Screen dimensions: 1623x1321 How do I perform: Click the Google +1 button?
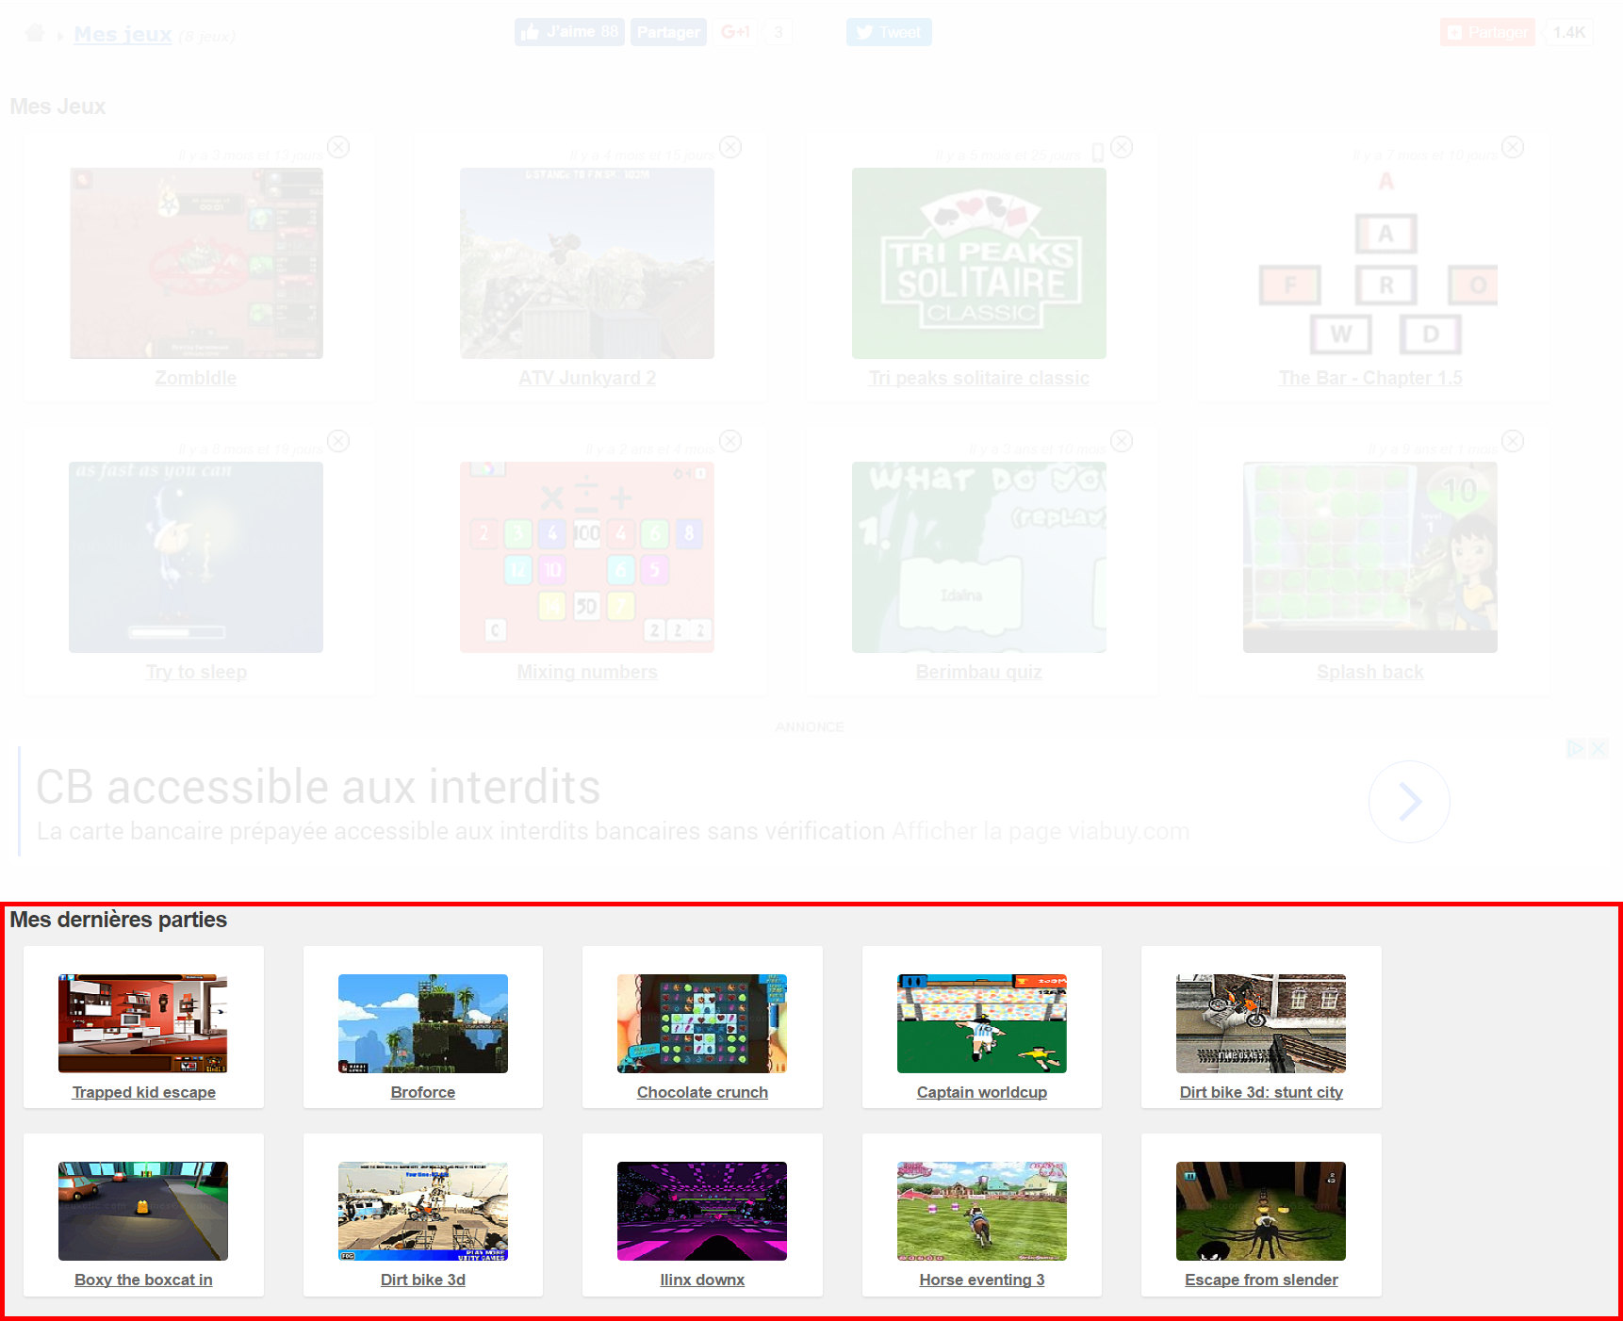[736, 32]
